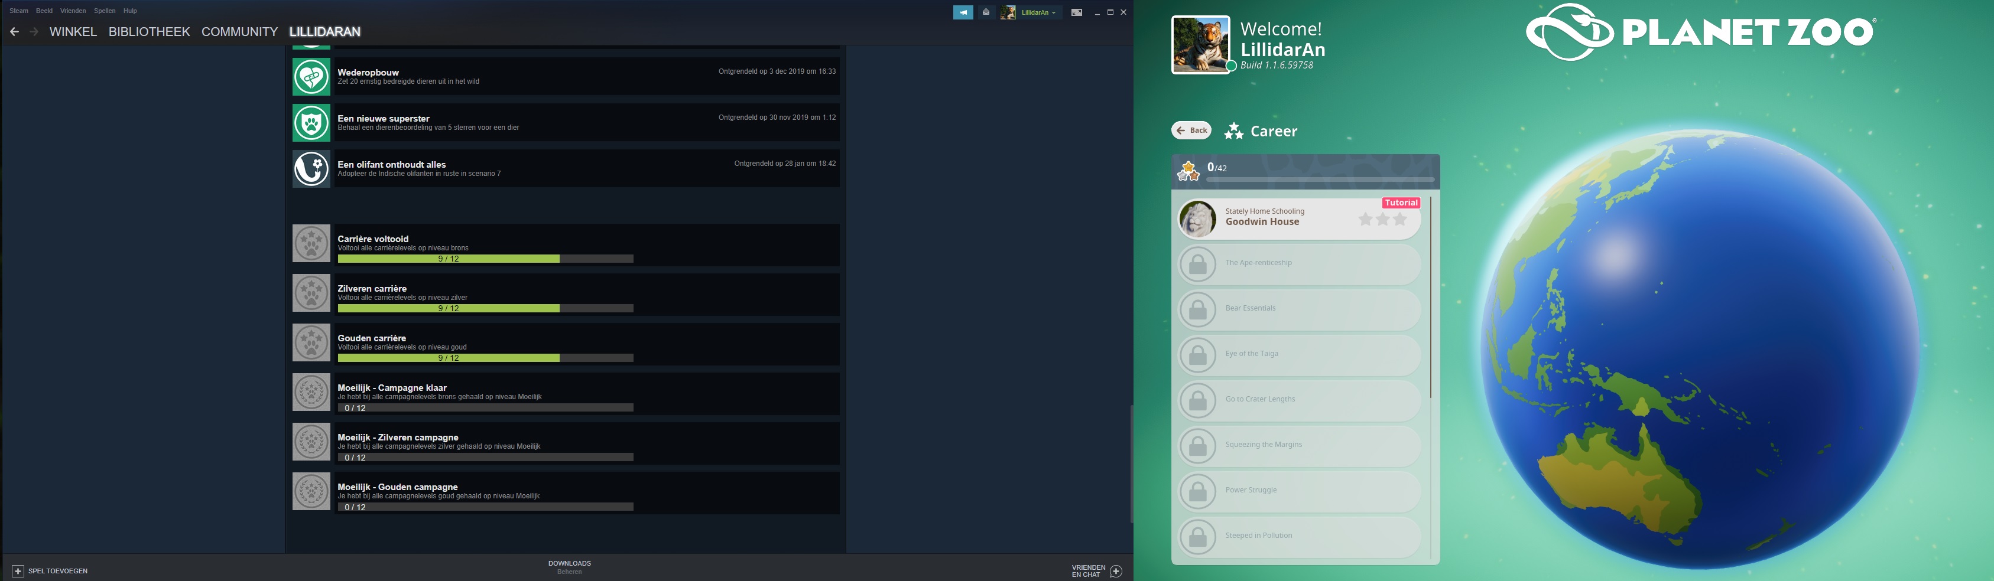Image resolution: width=1994 pixels, height=581 pixels.
Task: Click the Steam announcements megaphone icon
Action: click(963, 12)
